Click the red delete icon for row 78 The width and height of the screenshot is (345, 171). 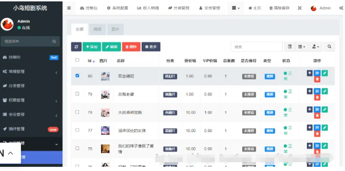pyautogui.click(x=317, y=116)
